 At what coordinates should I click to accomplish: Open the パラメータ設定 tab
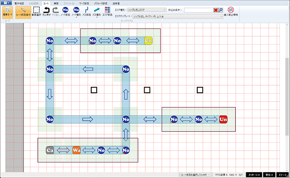(x=101, y=3)
